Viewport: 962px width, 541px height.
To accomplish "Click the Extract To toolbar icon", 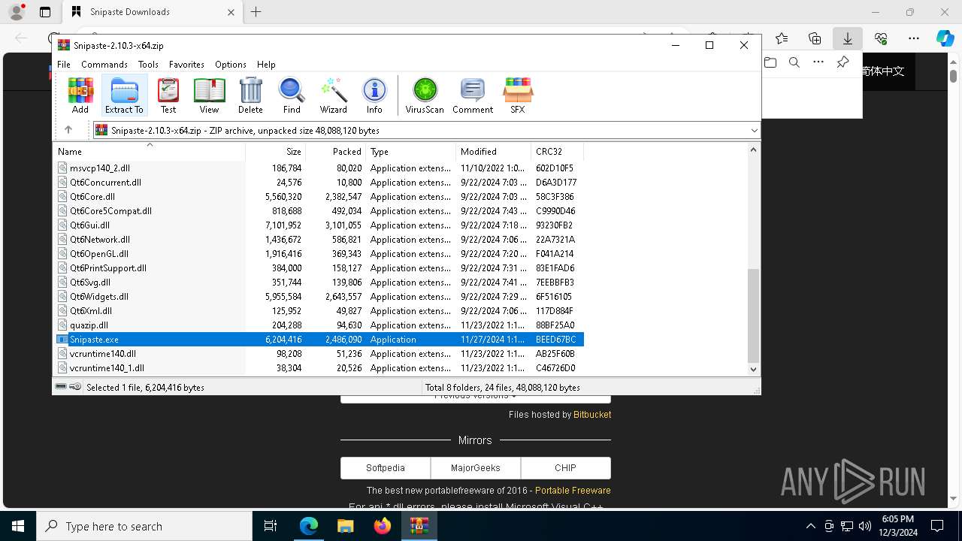I will click(x=124, y=95).
